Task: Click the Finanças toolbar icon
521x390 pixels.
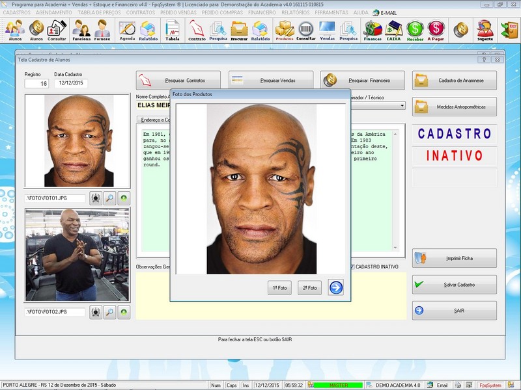Action: click(372, 30)
